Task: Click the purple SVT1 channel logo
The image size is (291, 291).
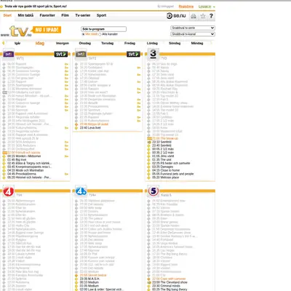Action: coord(9,54)
